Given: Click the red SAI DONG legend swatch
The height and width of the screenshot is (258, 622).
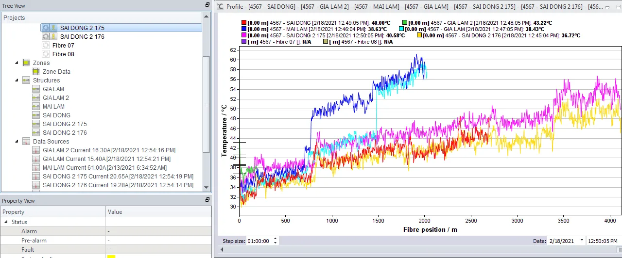Looking at the screenshot, I should tap(243, 23).
